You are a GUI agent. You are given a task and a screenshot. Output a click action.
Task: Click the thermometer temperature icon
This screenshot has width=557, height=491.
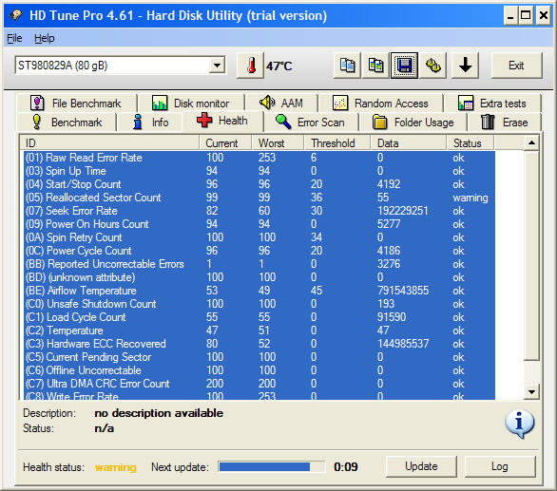(x=251, y=66)
